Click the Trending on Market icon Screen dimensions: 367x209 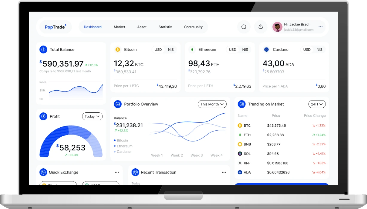point(242,104)
